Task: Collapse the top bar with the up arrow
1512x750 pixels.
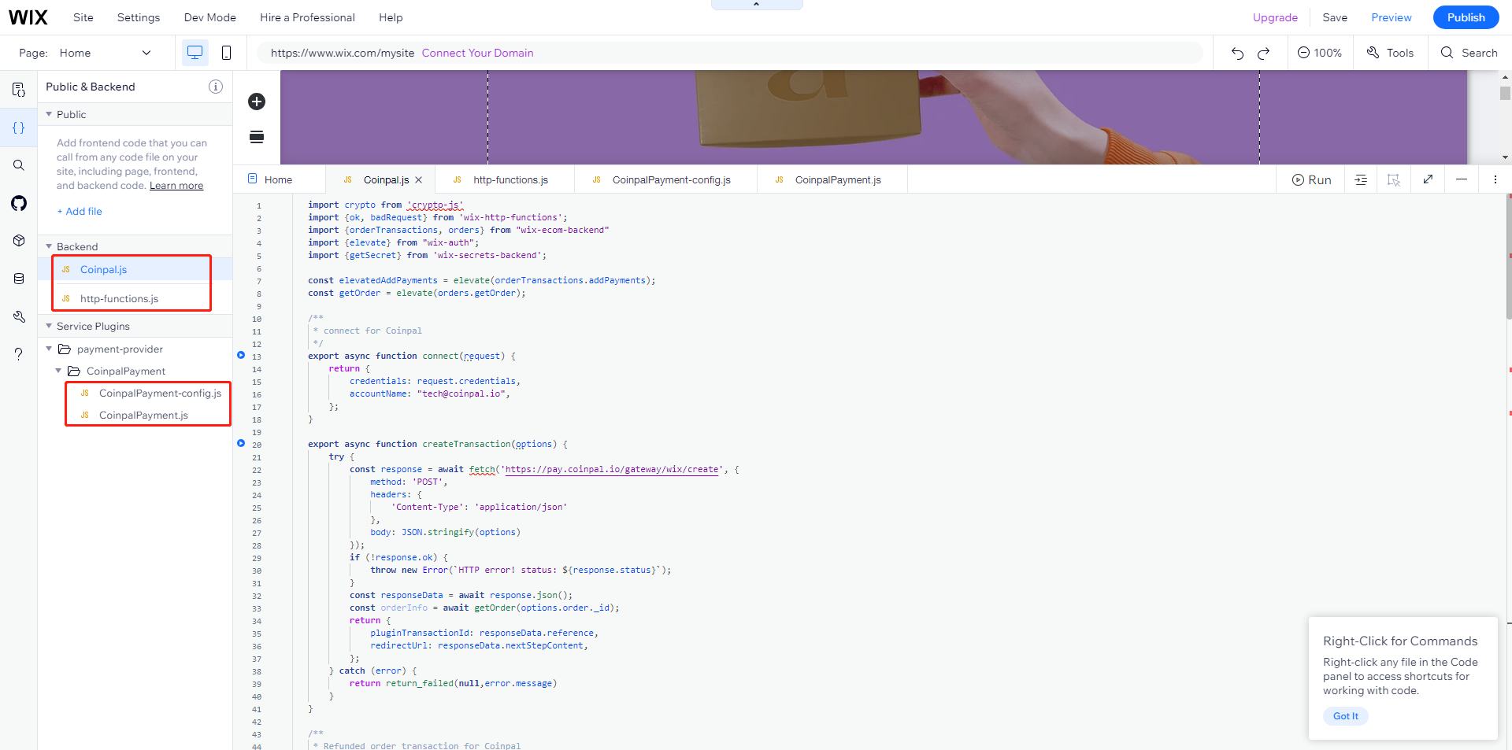Action: point(756,5)
